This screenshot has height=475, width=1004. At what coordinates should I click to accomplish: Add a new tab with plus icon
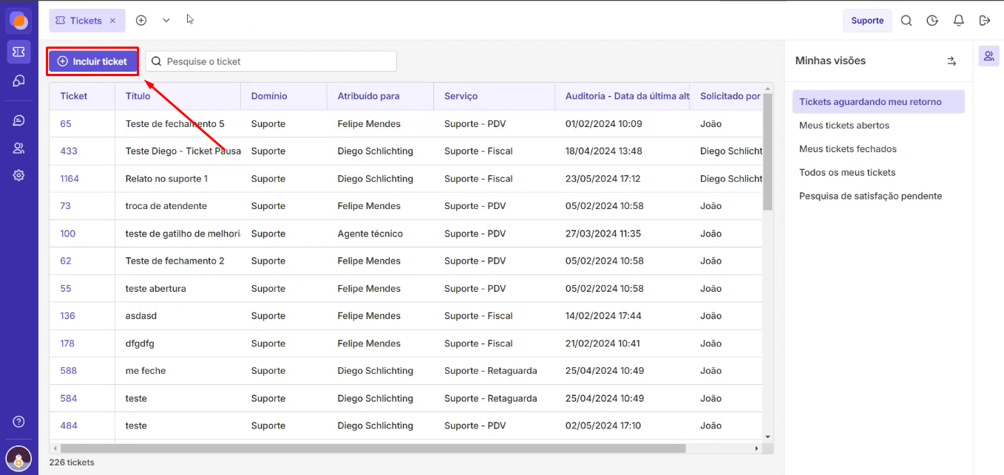[x=141, y=21]
